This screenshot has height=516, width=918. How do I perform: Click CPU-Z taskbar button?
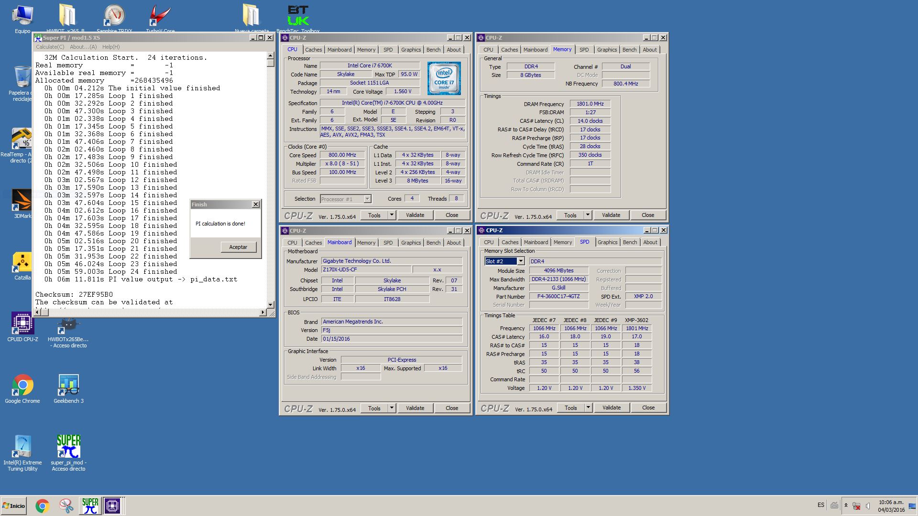(112, 506)
